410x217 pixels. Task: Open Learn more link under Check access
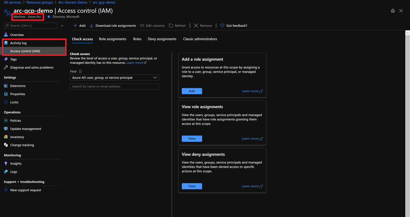[x=137, y=63]
